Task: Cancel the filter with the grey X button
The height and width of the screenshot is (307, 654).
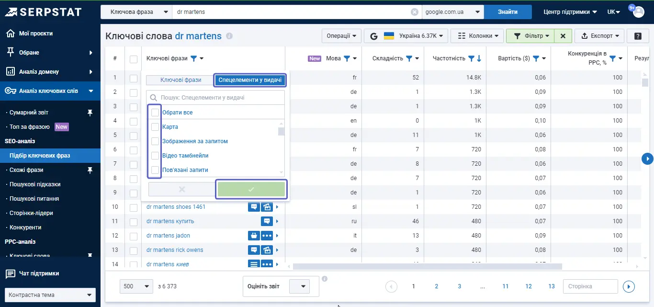Action: [x=182, y=189]
